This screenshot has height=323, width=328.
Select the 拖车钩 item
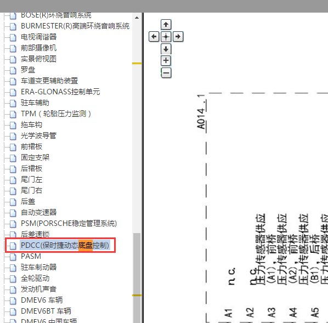(x=32, y=124)
